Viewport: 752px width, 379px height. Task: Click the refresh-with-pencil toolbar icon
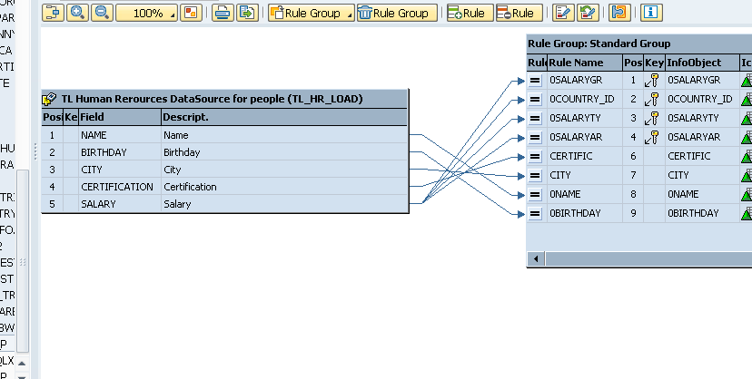588,13
